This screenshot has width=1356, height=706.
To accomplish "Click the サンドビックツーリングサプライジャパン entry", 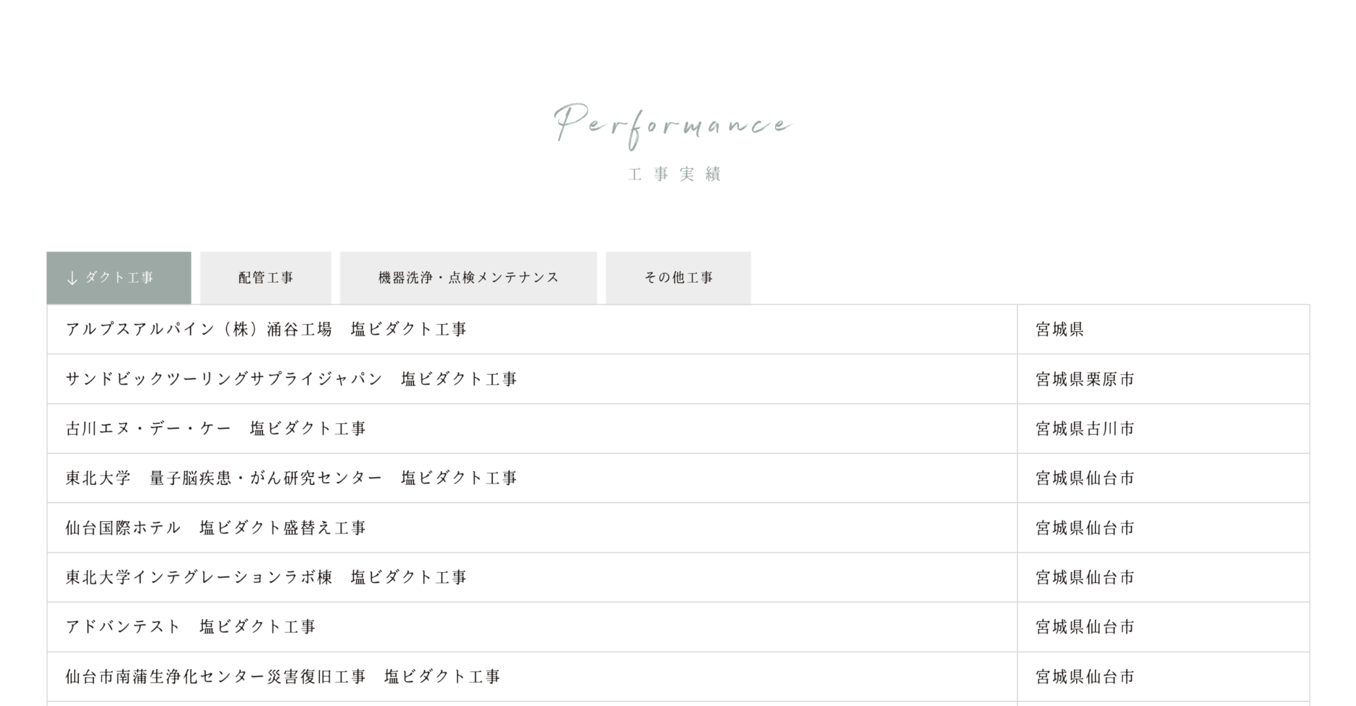I will click(x=292, y=379).
